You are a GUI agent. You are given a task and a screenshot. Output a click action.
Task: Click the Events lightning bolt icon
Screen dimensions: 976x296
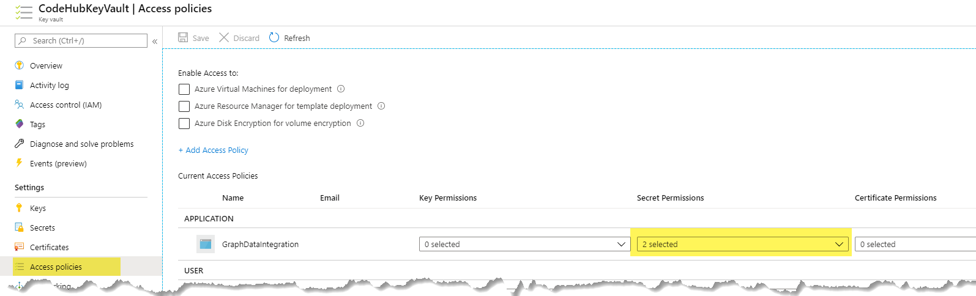(19, 163)
